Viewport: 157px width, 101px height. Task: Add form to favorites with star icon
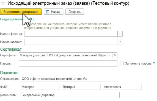[x=3, y=3]
